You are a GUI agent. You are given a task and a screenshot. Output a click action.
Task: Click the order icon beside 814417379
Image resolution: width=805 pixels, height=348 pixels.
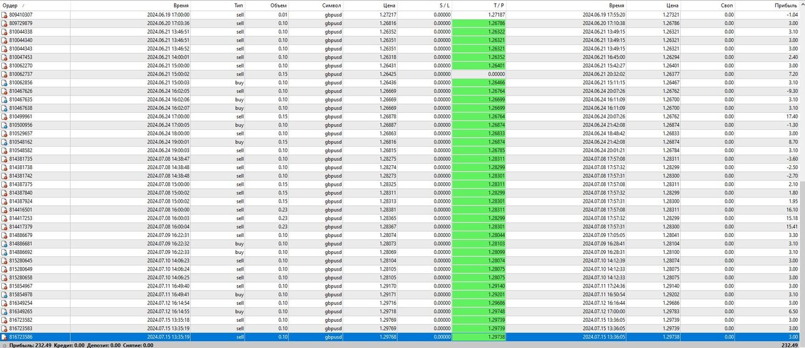pyautogui.click(x=4, y=226)
